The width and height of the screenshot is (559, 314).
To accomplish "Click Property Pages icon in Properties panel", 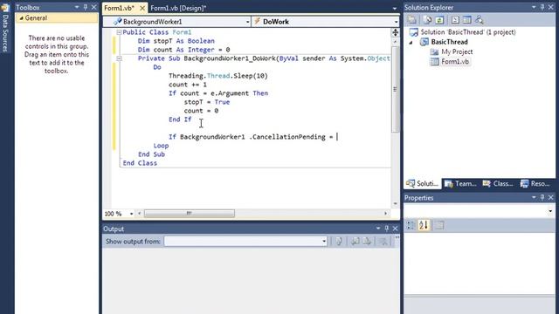I will coord(439,225).
